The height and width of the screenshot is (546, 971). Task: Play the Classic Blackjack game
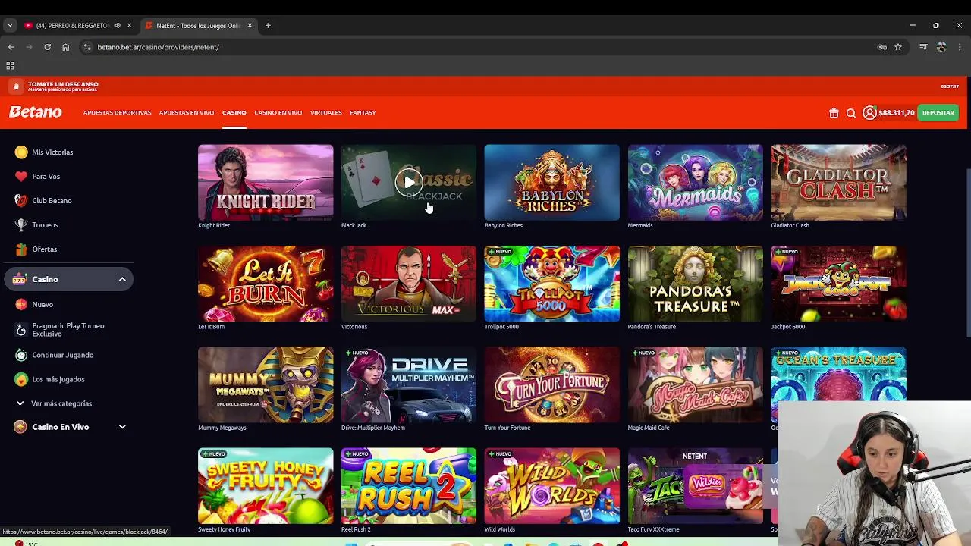(x=409, y=182)
